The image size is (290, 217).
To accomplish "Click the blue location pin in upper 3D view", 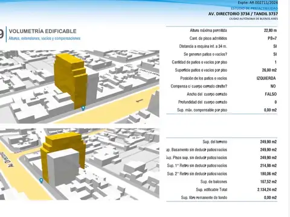I will tap(83, 108).
